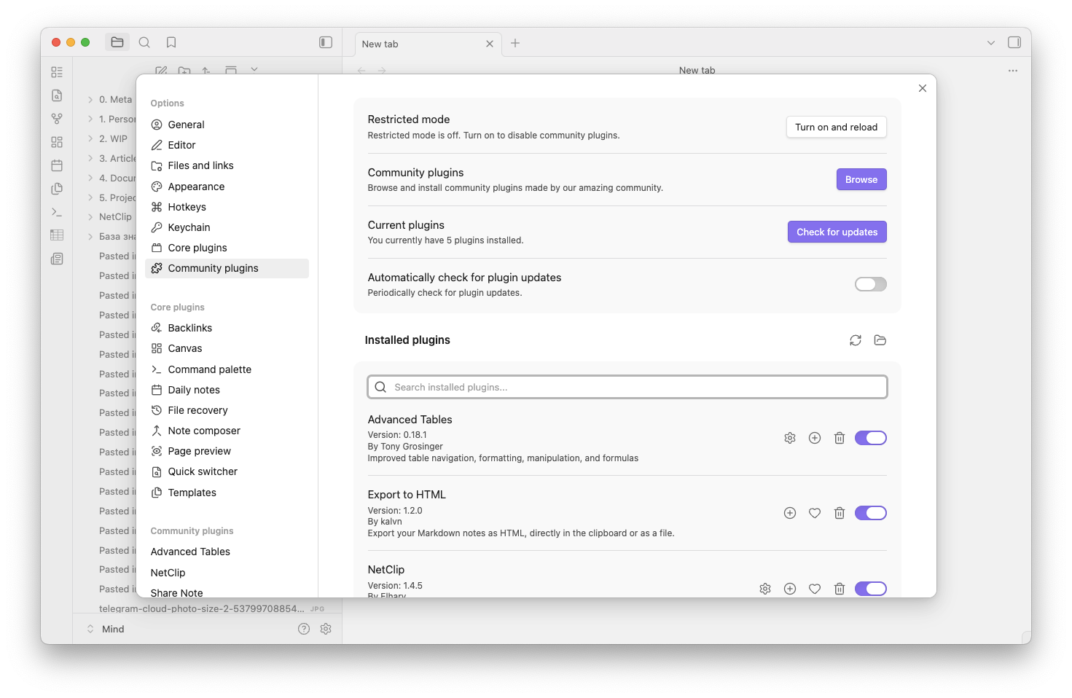1072x698 pixels.
Task: Disable the Advanced Tables plugin
Action: click(x=871, y=438)
